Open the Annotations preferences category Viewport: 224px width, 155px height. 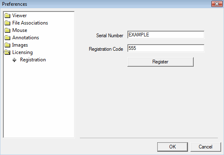[25, 38]
